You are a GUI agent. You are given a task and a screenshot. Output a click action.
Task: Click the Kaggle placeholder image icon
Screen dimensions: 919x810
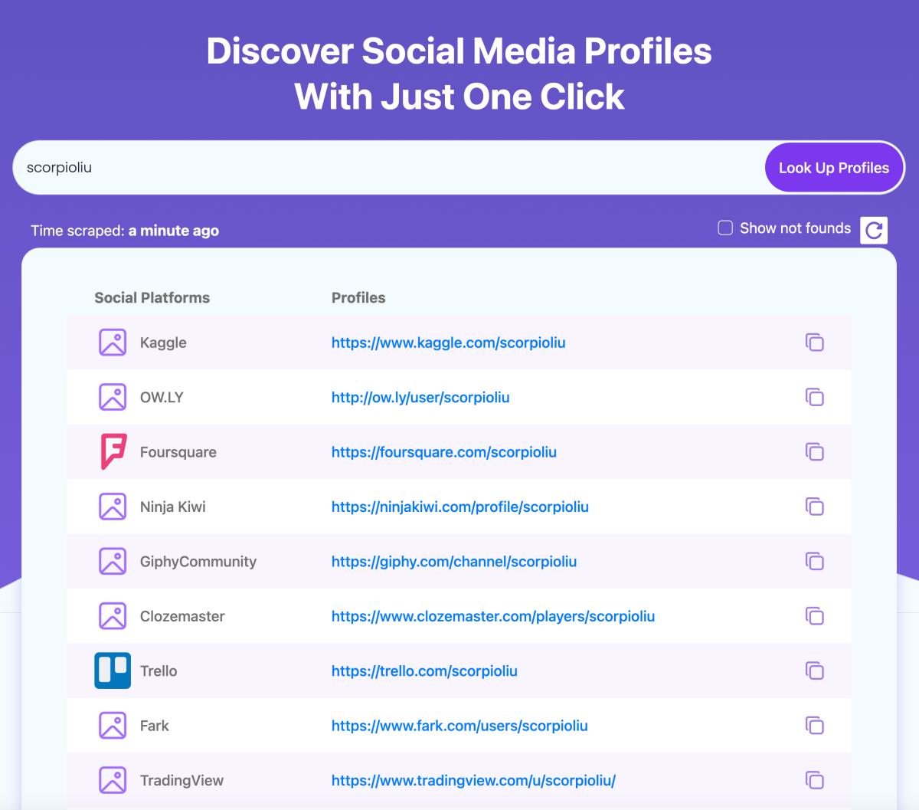tap(113, 343)
